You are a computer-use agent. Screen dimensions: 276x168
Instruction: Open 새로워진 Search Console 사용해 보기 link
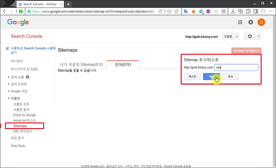click(33, 50)
